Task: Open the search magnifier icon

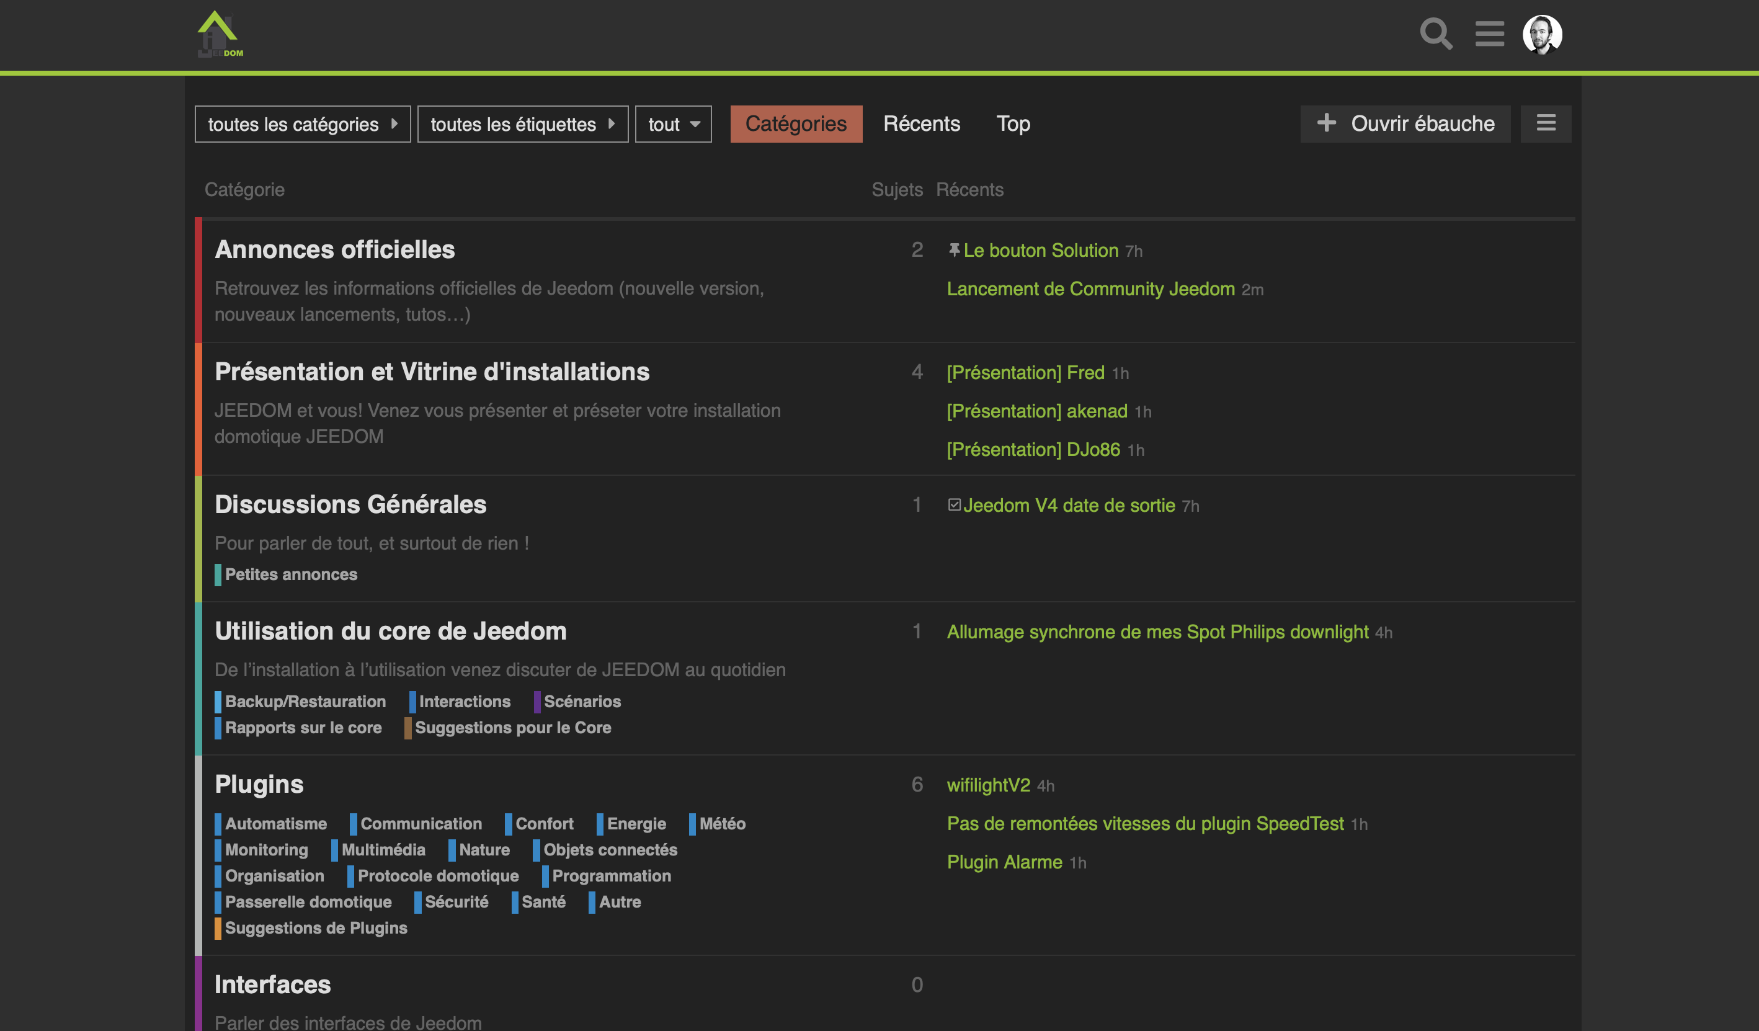Action: tap(1436, 33)
